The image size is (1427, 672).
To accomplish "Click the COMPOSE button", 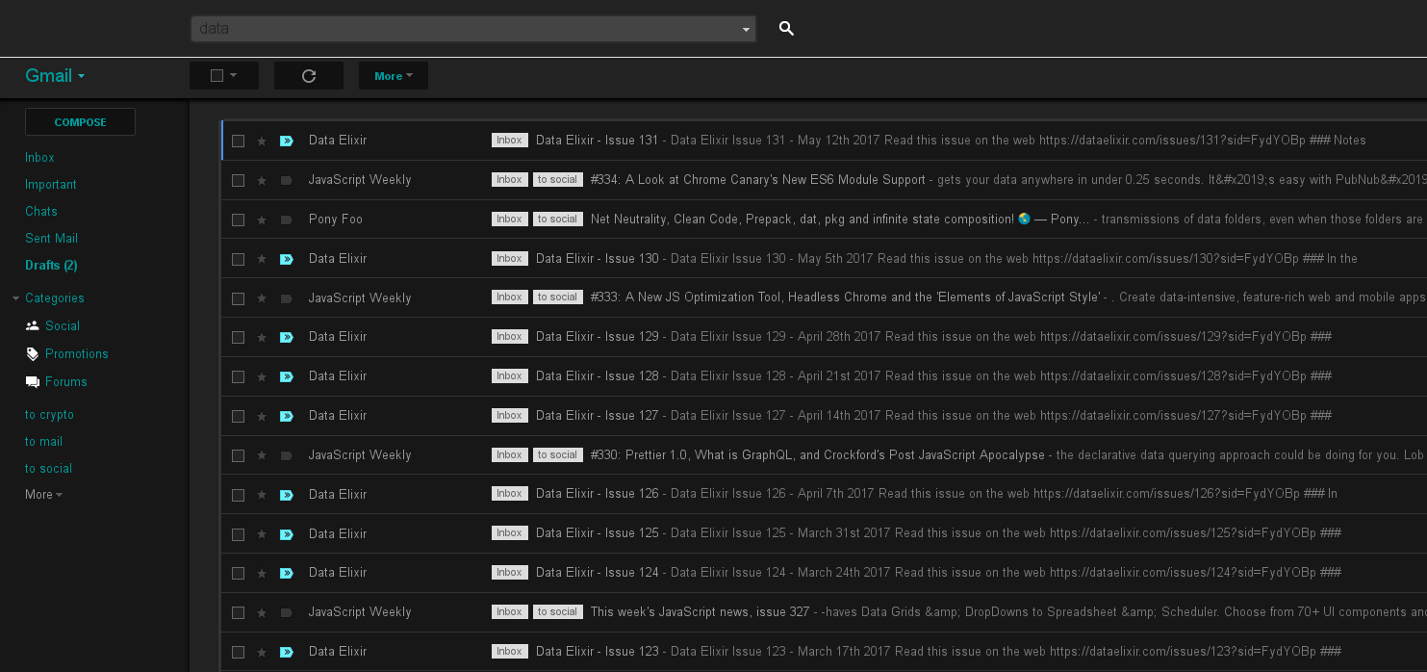I will [x=80, y=122].
